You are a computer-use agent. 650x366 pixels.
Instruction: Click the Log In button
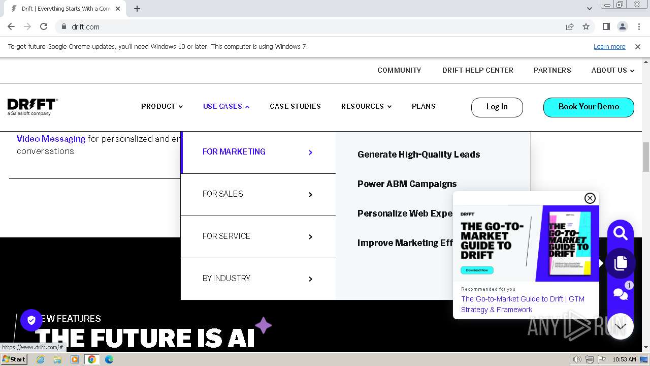[497, 107]
